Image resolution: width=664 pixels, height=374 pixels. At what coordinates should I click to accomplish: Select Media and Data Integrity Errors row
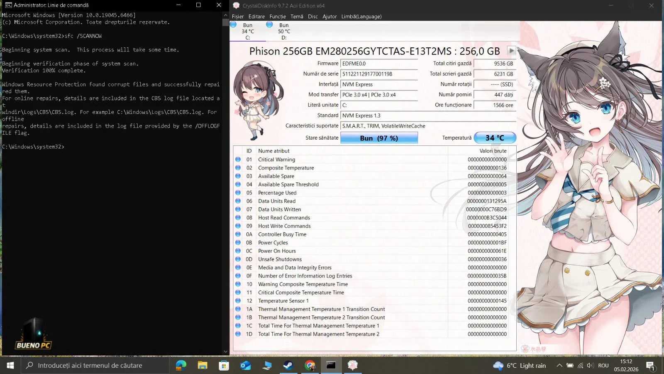point(371,268)
